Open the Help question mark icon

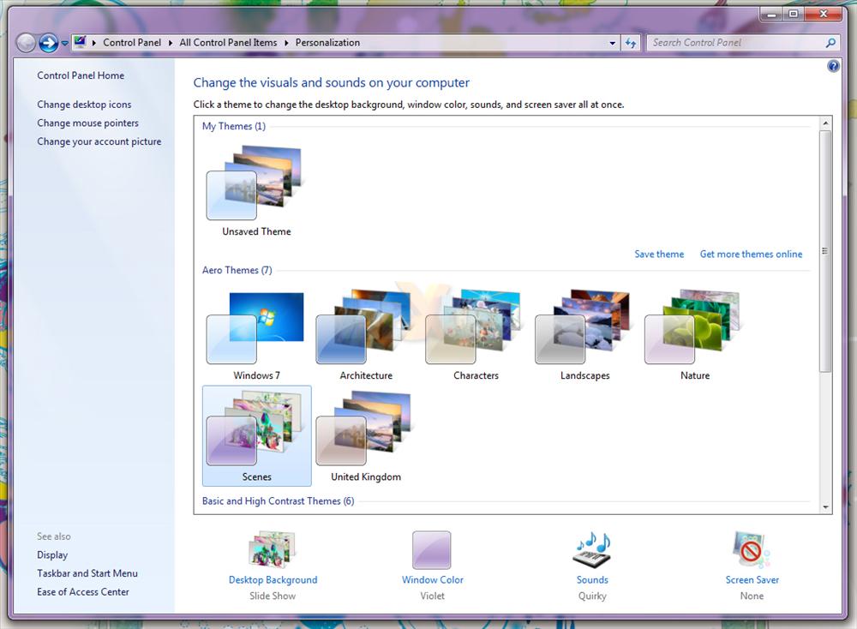pos(833,67)
